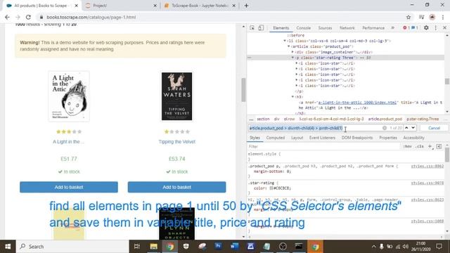This screenshot has width=450, height=253.
Task: Open DevTools settings gear
Action: point(426,28)
